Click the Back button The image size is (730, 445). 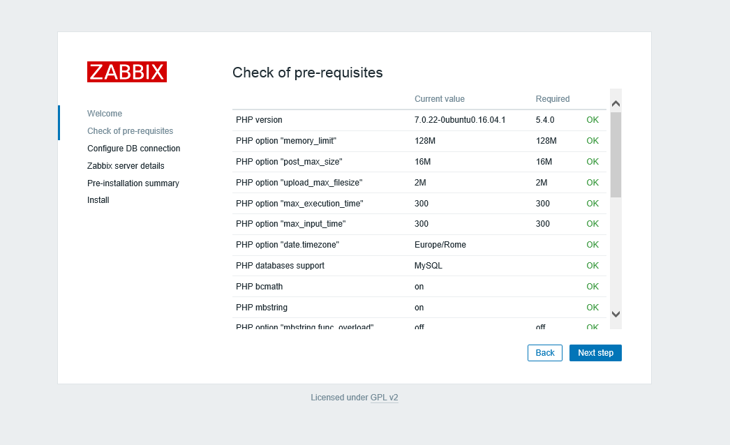tap(544, 353)
